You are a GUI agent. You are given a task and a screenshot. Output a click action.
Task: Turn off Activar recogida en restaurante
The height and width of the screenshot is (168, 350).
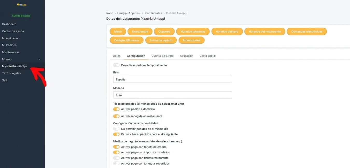click(116, 116)
